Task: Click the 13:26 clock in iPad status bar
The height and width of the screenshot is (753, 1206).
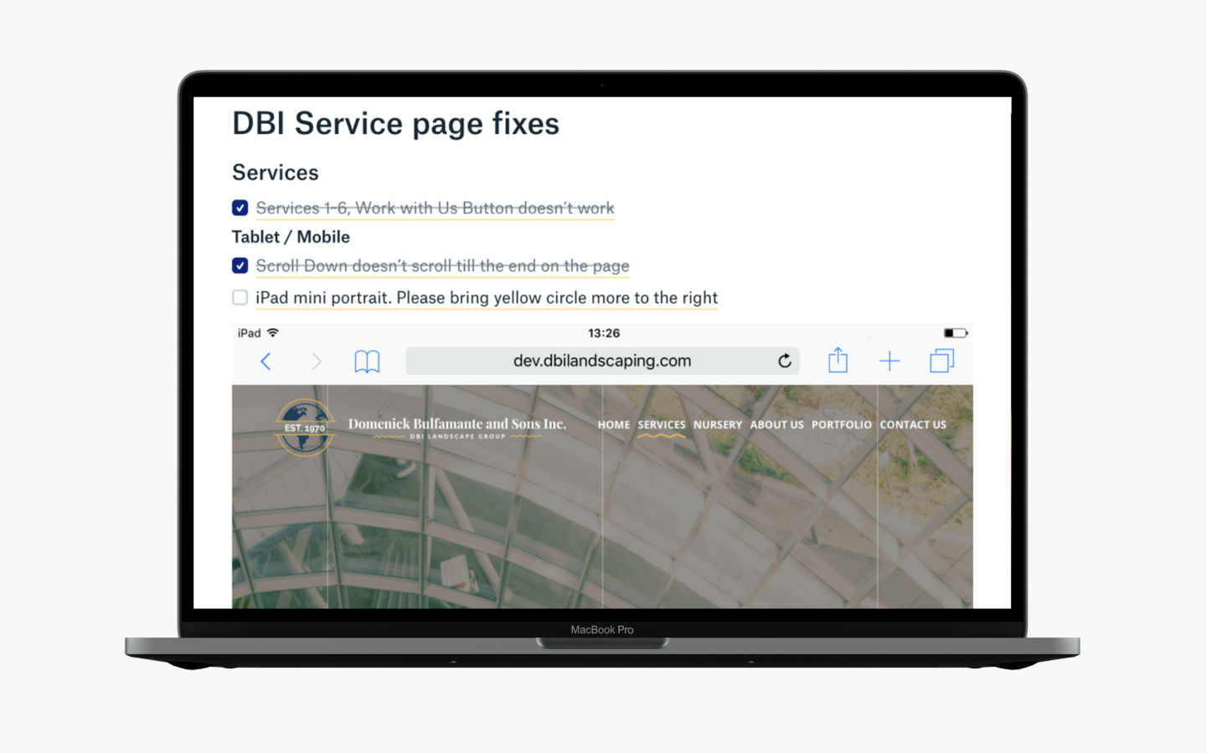Action: [x=604, y=333]
